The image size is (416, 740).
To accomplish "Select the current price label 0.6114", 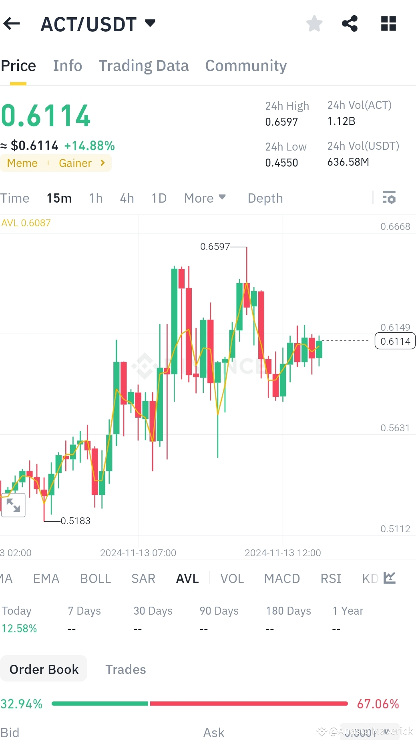I will 395,341.
